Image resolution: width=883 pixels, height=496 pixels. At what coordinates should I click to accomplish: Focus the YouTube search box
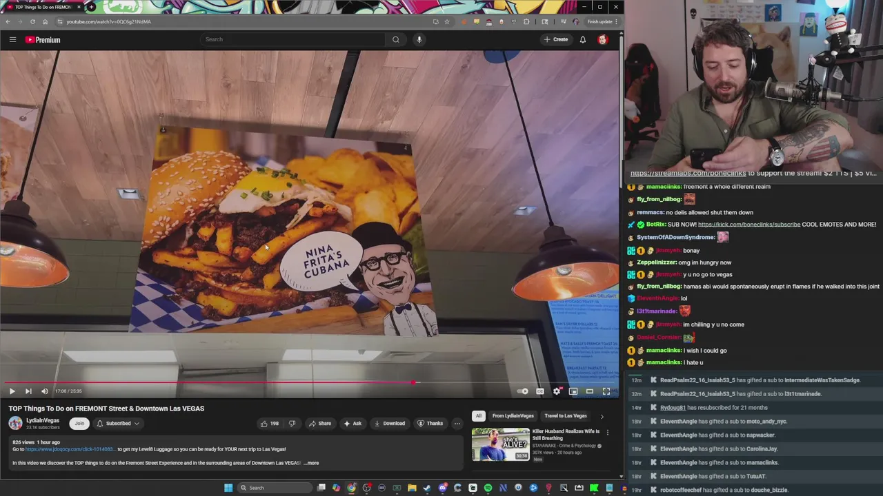(x=292, y=39)
